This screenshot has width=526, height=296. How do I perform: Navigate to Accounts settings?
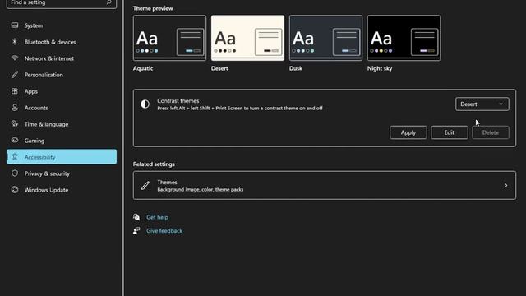tap(62, 108)
